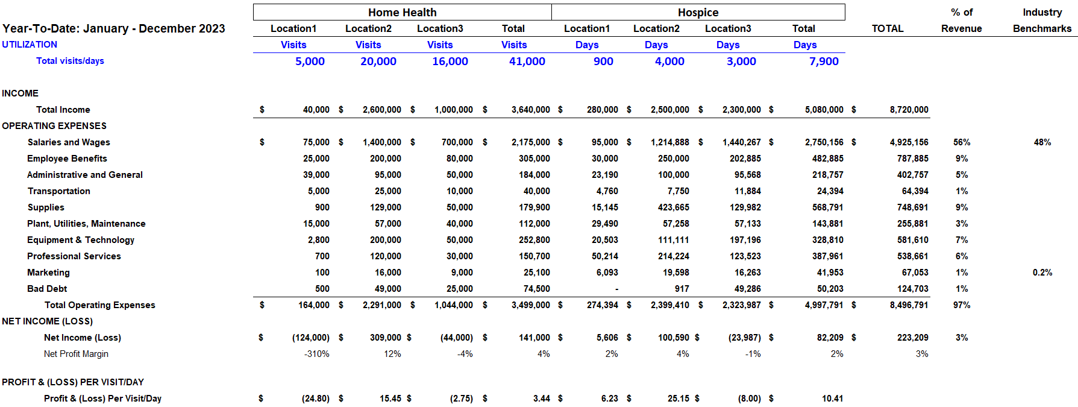Screen dimensions: 1078x407
Task: Select the Total Operating Expenses label
Action: [x=99, y=305]
